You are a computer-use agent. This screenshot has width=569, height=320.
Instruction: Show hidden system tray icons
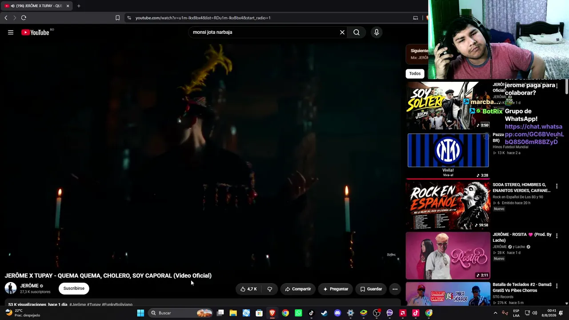[495, 313]
